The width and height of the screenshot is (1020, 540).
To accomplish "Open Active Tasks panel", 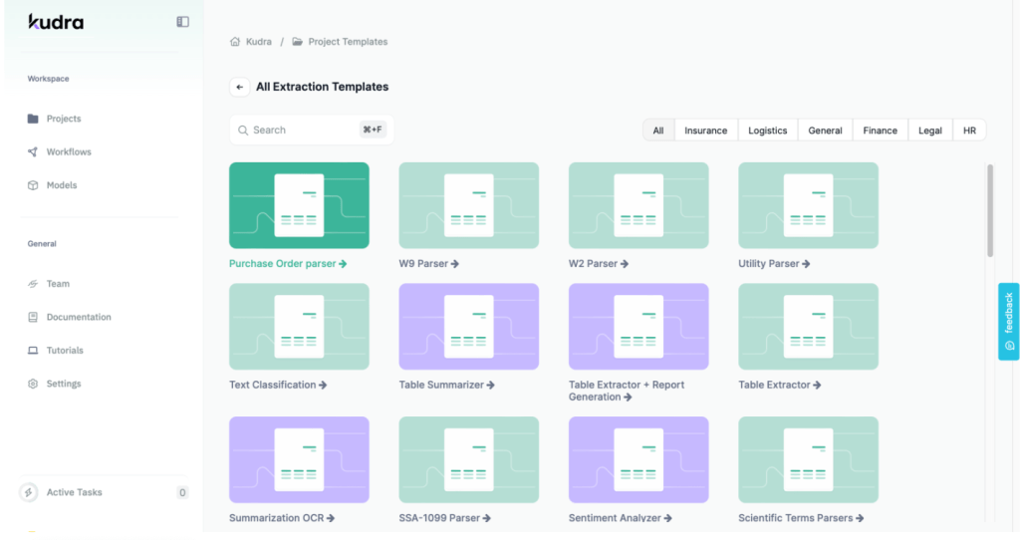I will 74,492.
